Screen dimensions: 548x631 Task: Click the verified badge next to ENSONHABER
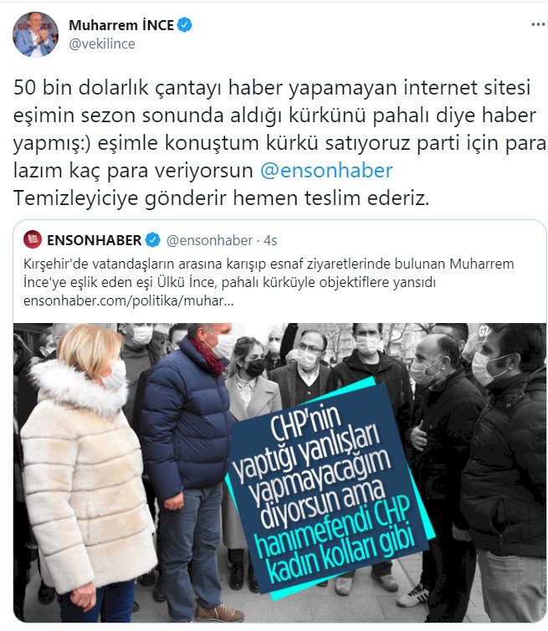153,240
